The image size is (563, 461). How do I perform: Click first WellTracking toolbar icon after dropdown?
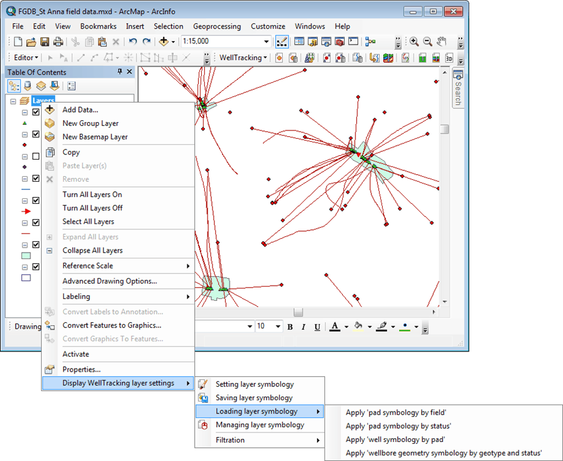coord(279,58)
